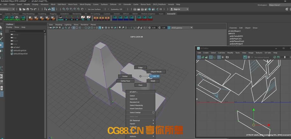
Task: Click pCube1 mesh icon in Outliner
Action: (12, 47)
